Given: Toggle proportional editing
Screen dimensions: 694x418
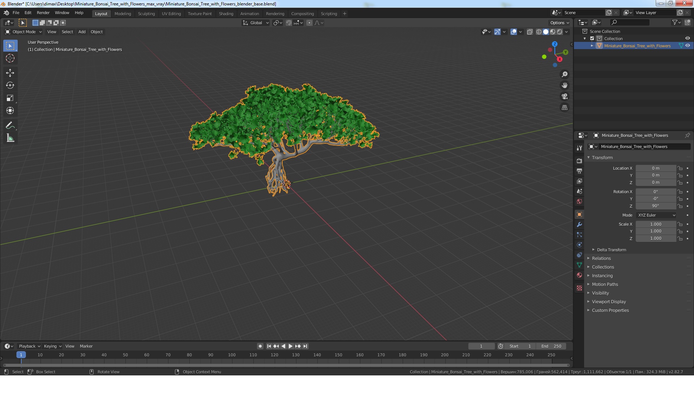Looking at the screenshot, I should coord(309,23).
